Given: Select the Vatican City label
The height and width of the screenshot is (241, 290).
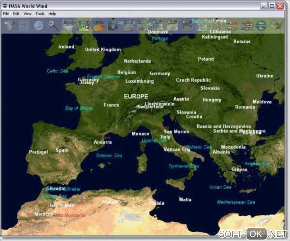Looking at the screenshot, I should [x=177, y=150].
